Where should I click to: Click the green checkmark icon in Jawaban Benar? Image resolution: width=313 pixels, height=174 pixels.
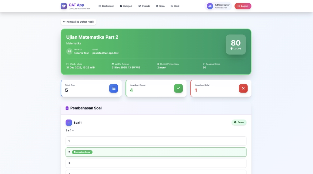point(178,88)
